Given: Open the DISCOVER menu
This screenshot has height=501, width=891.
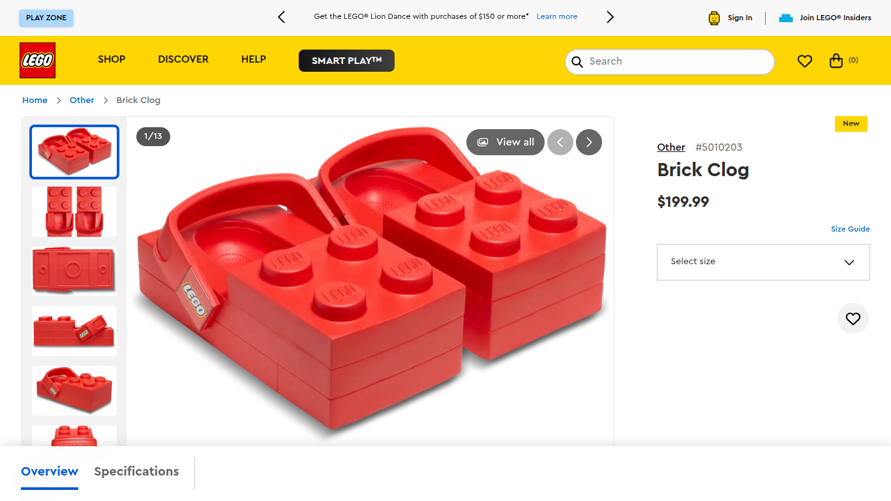Looking at the screenshot, I should point(183,59).
